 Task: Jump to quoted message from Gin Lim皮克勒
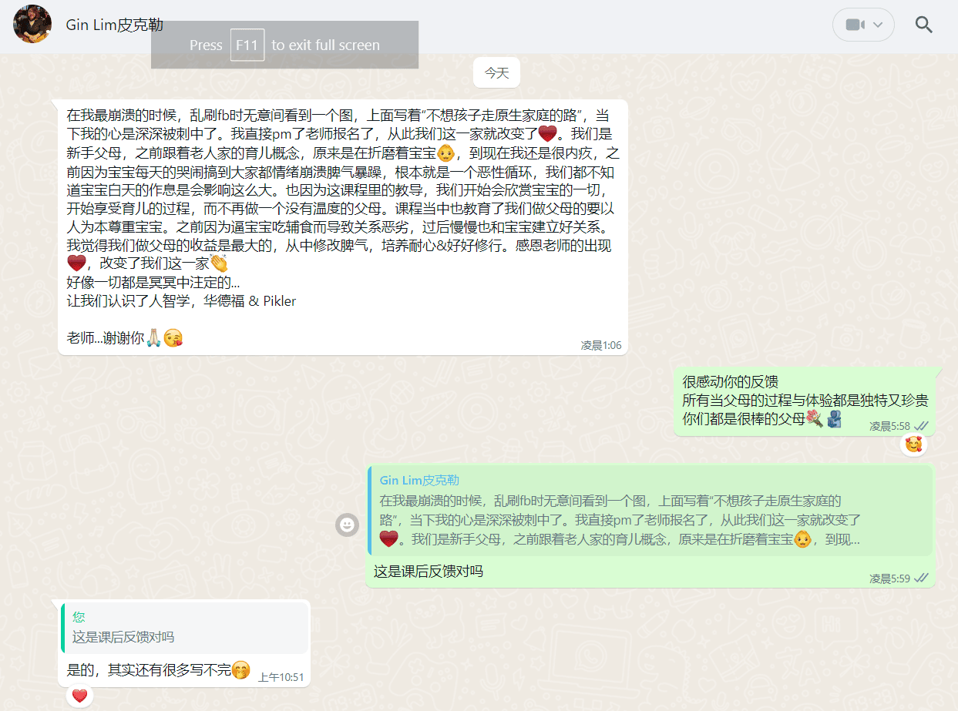(x=650, y=510)
